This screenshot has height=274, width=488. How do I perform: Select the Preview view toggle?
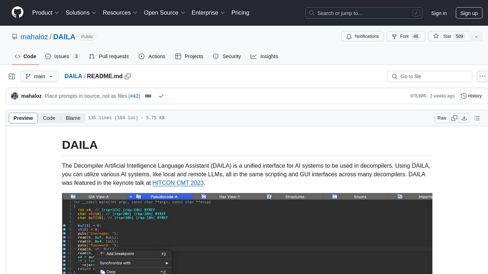[23, 118]
